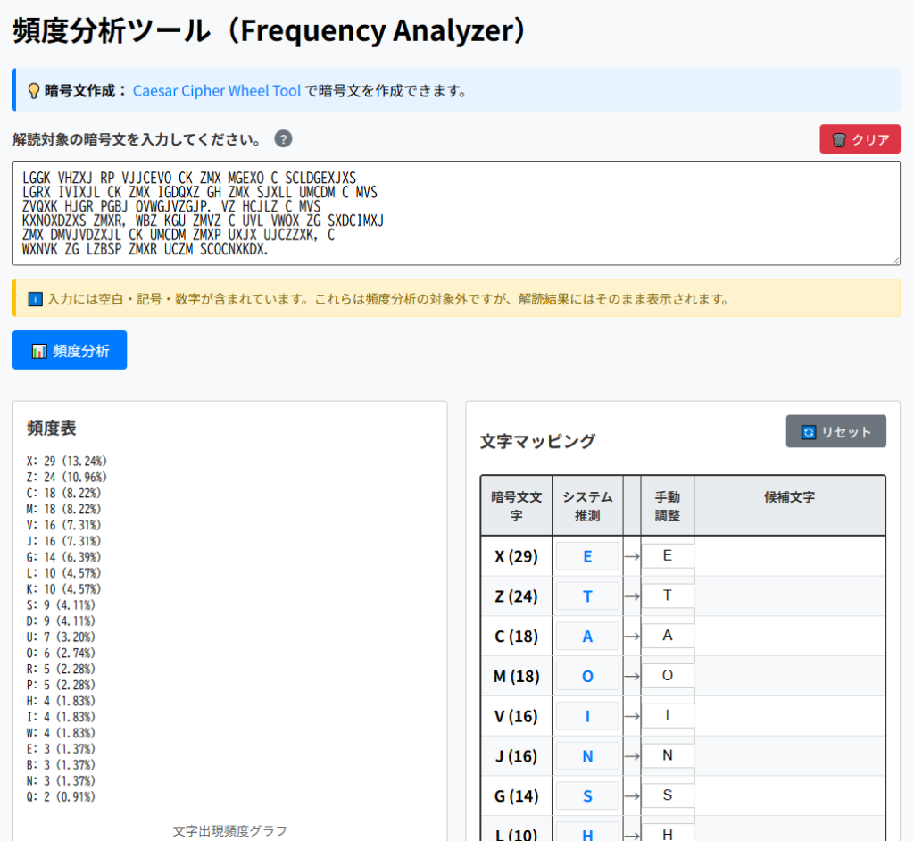Select system guess E for X row
Viewport: 914px width, 841px height.
coord(586,556)
